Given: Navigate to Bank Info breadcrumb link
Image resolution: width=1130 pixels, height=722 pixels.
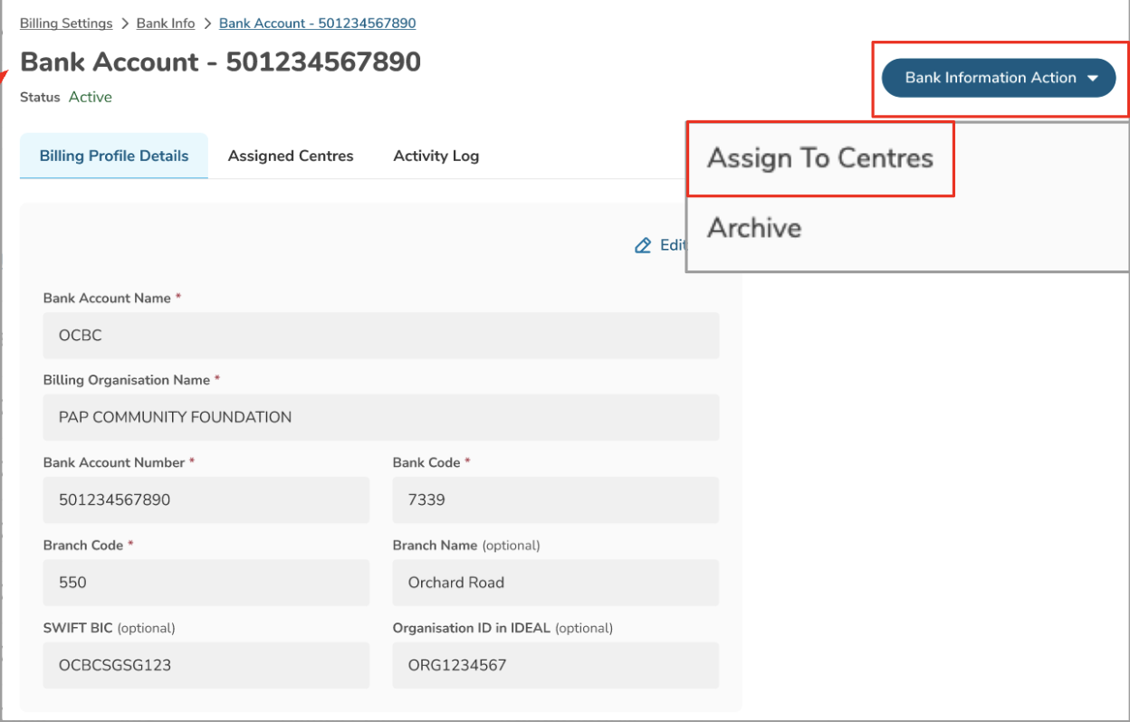Looking at the screenshot, I should 166,24.
